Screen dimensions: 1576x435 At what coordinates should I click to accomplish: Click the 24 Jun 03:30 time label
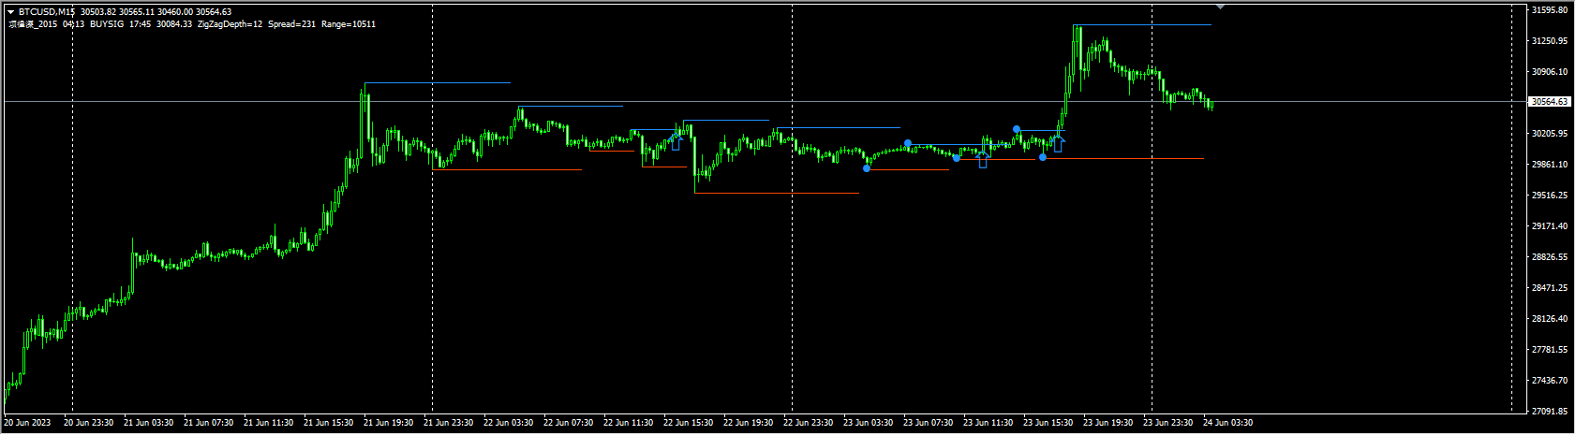coord(1227,423)
